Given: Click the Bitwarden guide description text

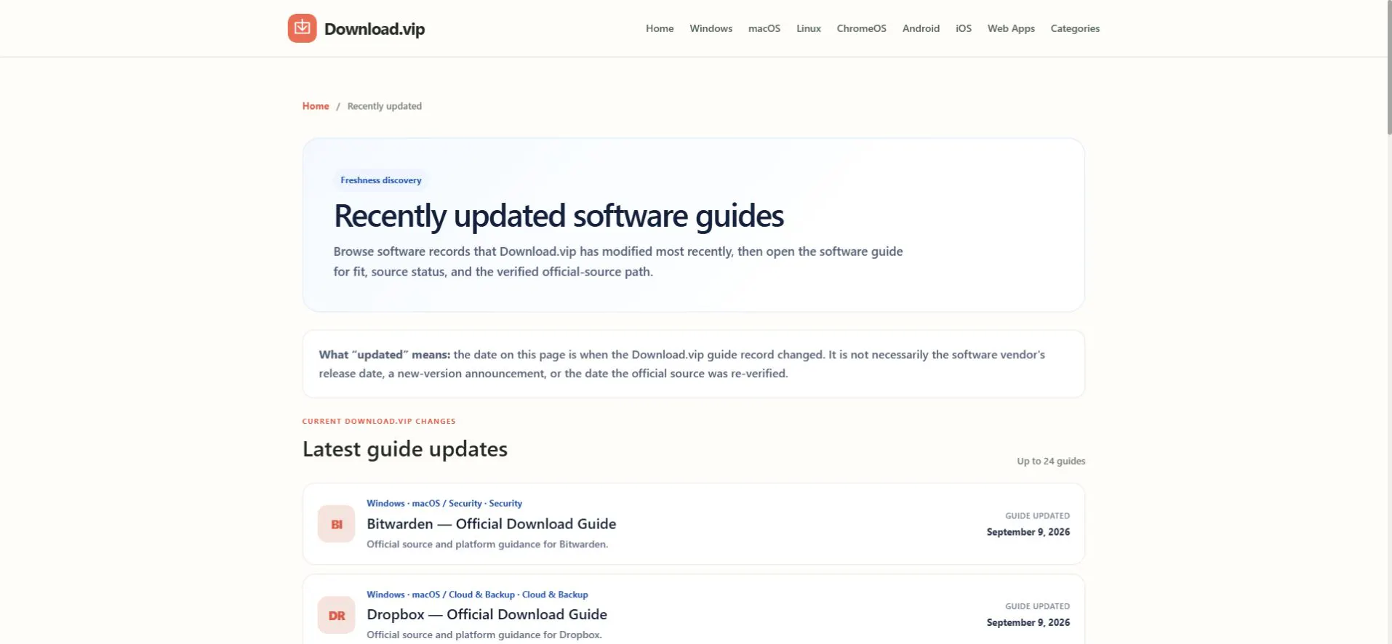Looking at the screenshot, I should click(487, 544).
